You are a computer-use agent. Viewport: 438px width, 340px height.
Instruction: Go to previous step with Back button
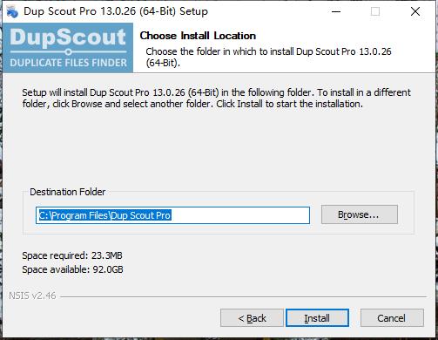click(x=252, y=318)
